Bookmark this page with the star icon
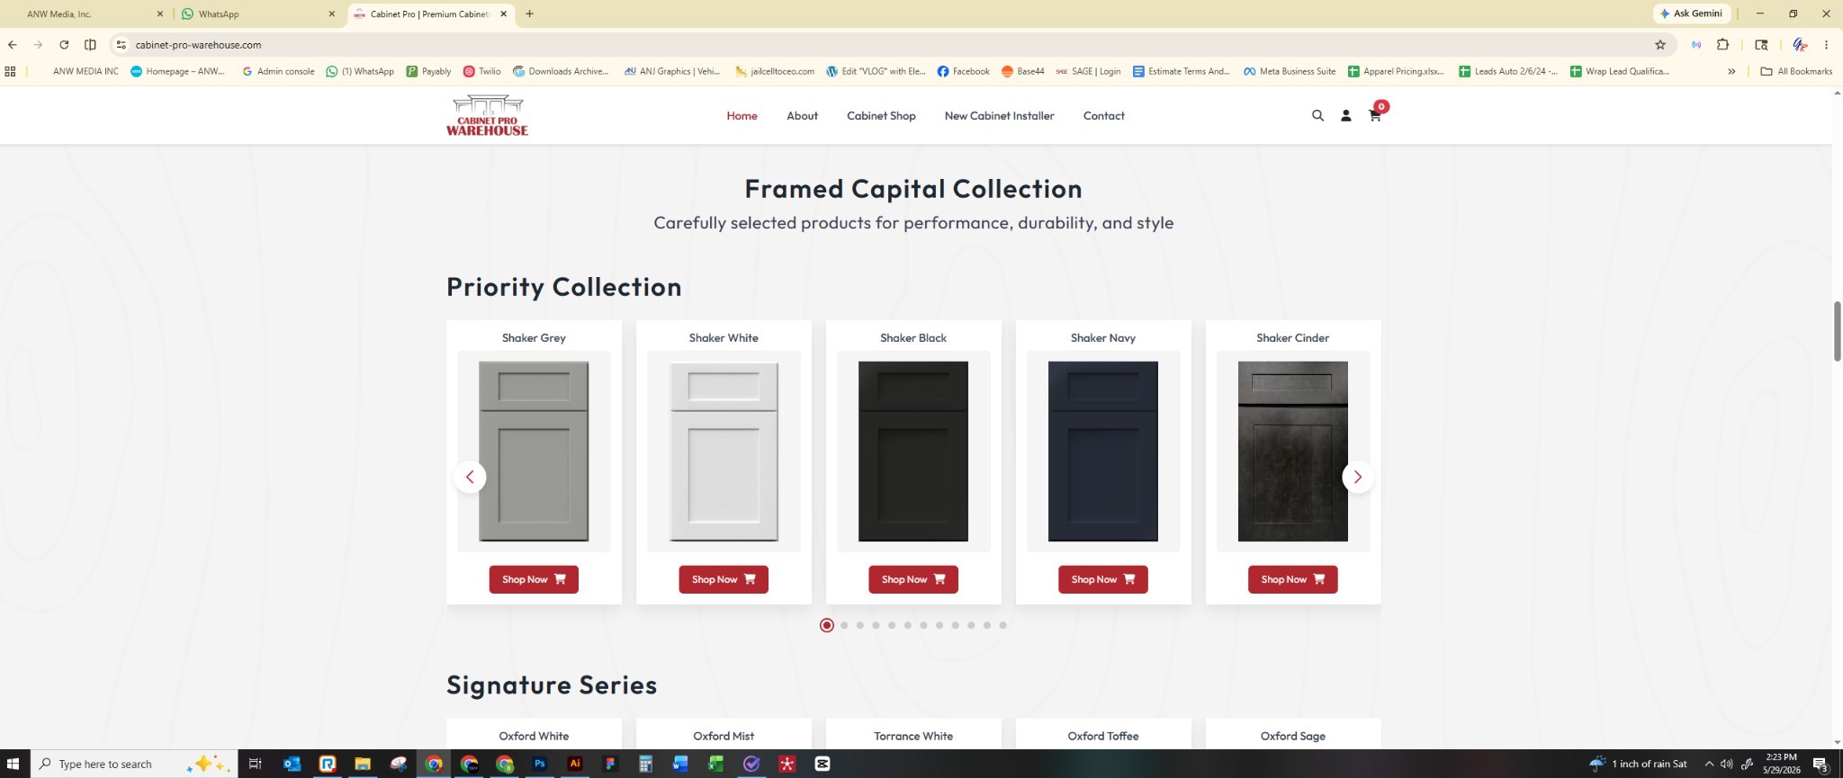The height and width of the screenshot is (778, 1843). tap(1660, 44)
